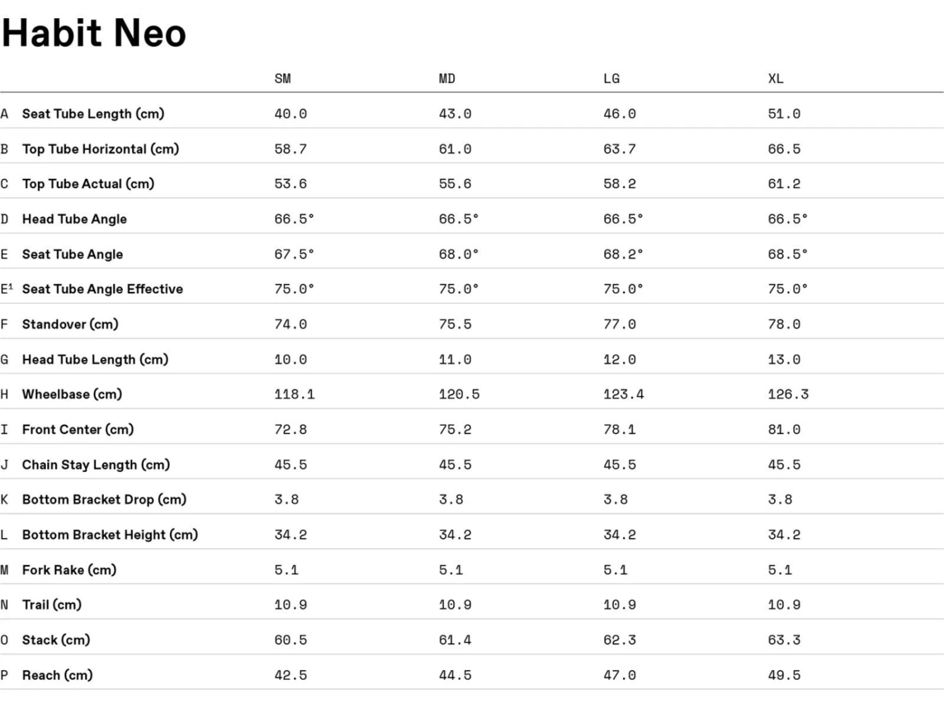
Task: Select the Head Tube Angle row label
Action: coord(74,219)
